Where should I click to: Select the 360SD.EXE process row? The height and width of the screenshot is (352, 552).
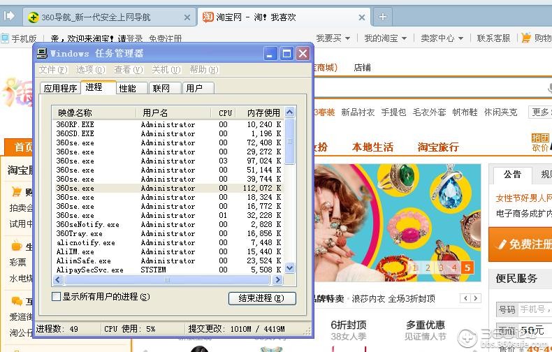(x=168, y=133)
